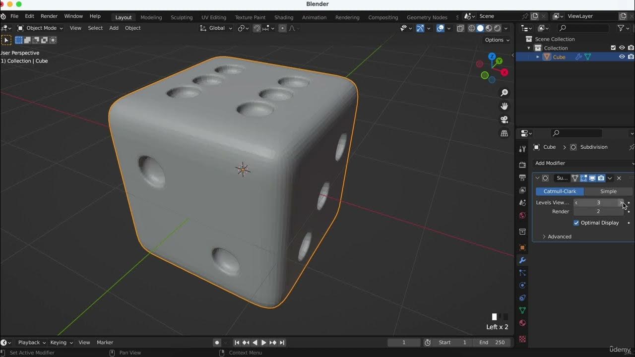Toggle snapping magnet icon
Viewport: 635px width, 357px height.
(257, 28)
